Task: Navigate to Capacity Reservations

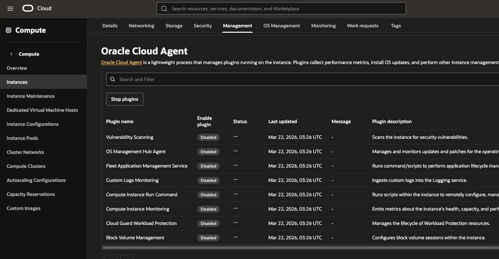Action: (43, 194)
